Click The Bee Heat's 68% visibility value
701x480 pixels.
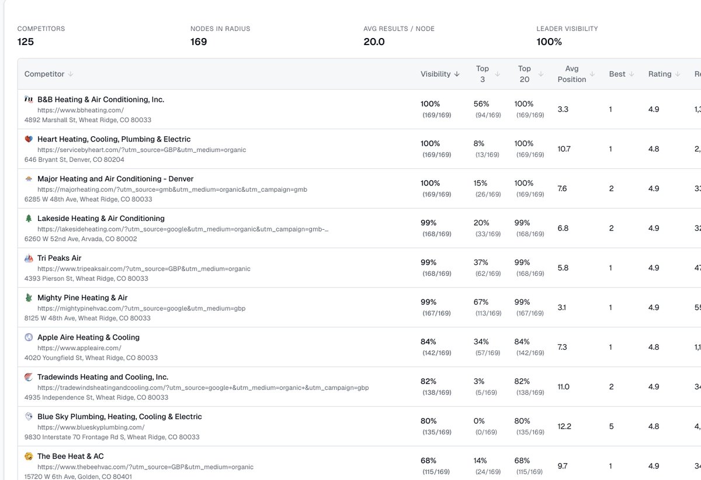(428, 461)
